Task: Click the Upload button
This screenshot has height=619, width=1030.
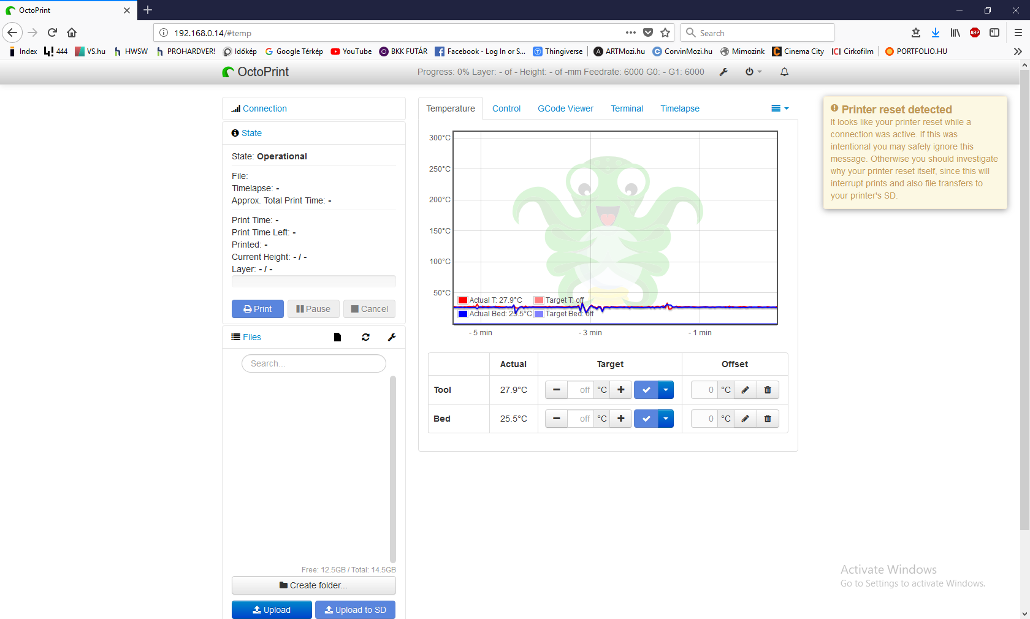Action: [x=272, y=610]
